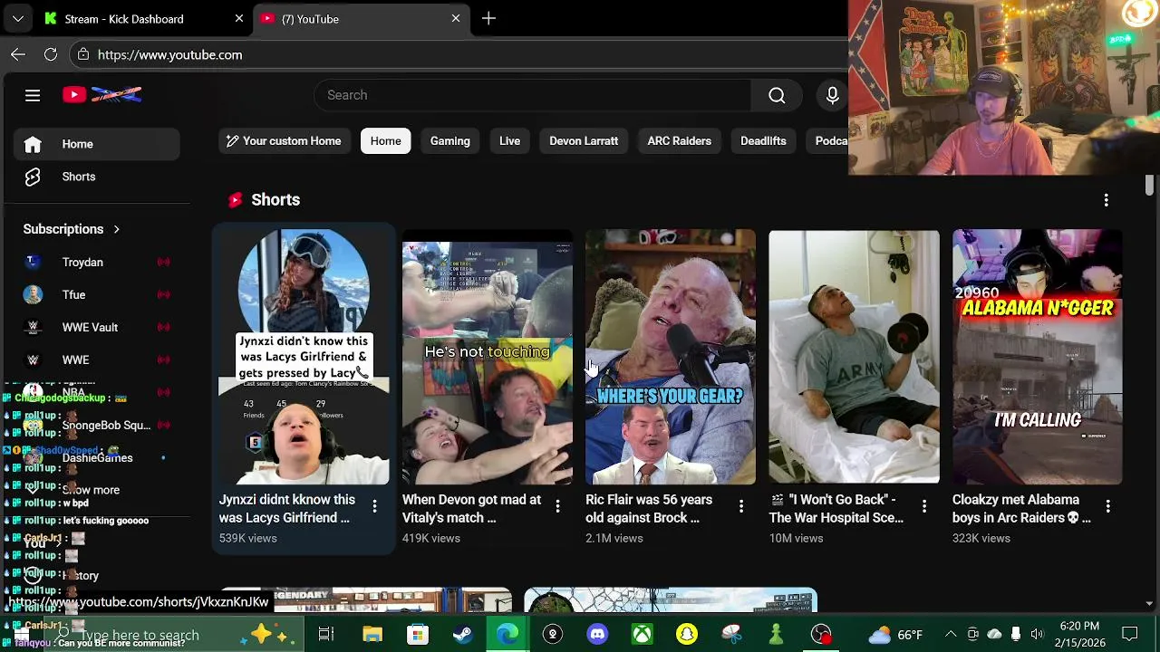Open Snapchat from the taskbar
The height and width of the screenshot is (652, 1160).
[x=687, y=634]
